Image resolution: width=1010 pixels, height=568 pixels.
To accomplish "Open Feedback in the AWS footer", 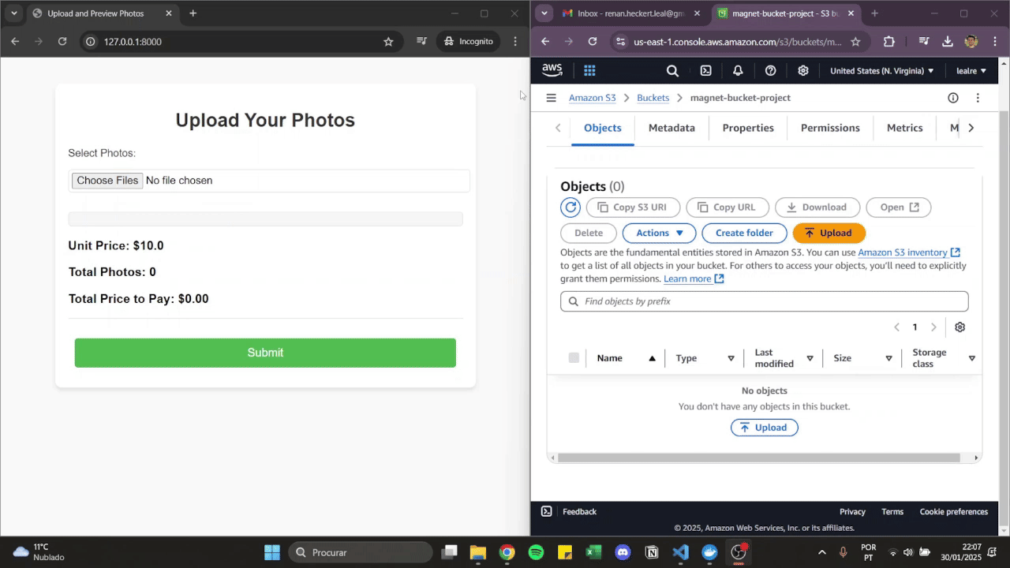I will [579, 511].
